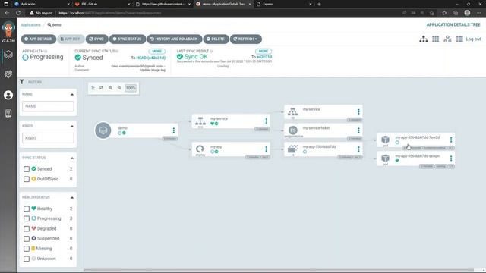Switch to the list view icon
Image resolution: width=486 pixels, height=273 pixels.
(459, 39)
